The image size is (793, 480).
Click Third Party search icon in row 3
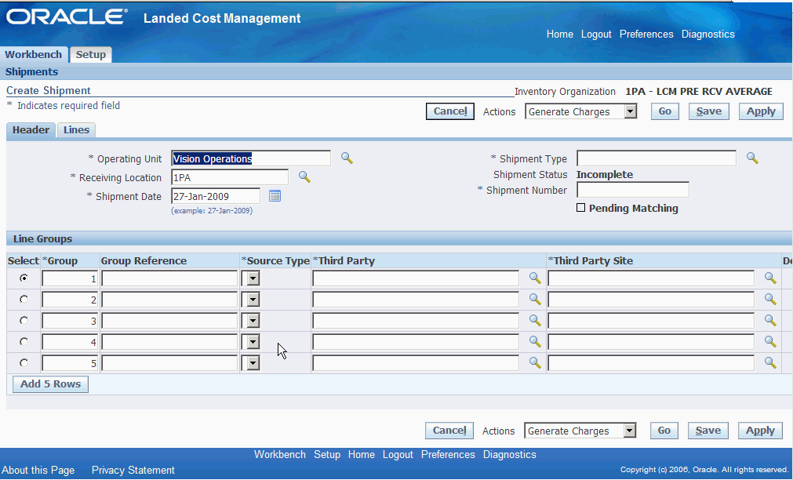click(535, 321)
